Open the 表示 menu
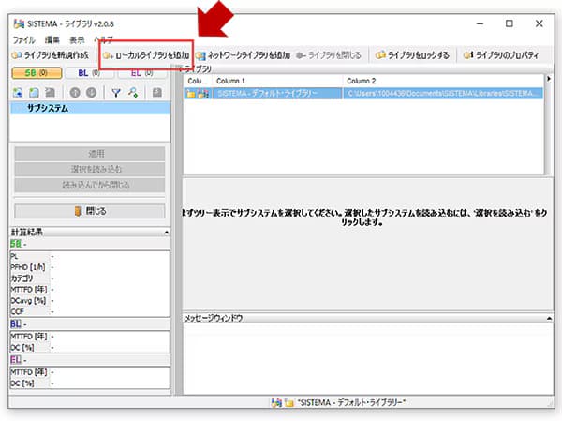562x421 pixels. coord(77,39)
